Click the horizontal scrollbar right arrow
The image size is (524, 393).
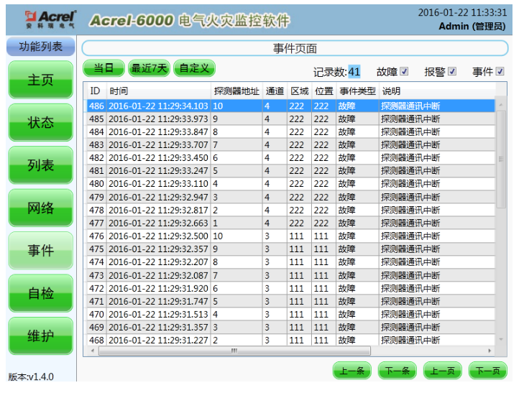pos(489,351)
